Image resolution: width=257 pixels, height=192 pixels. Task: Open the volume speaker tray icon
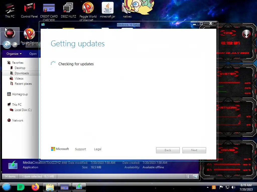coord(233,187)
